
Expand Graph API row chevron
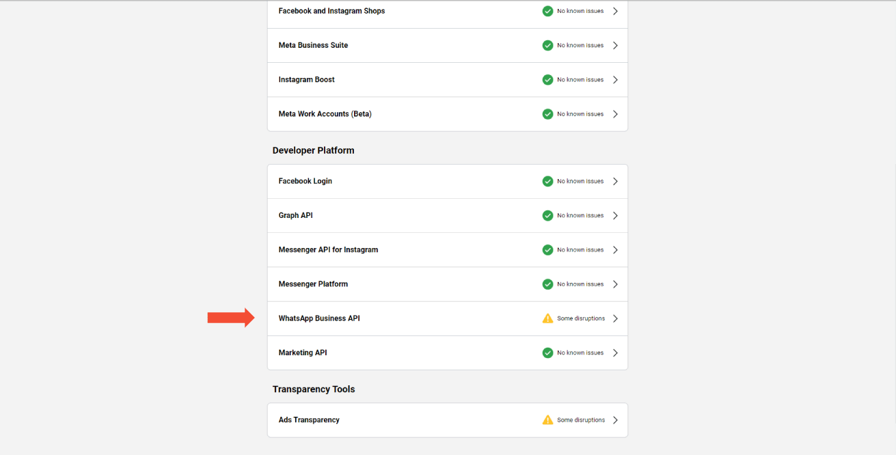tap(615, 215)
